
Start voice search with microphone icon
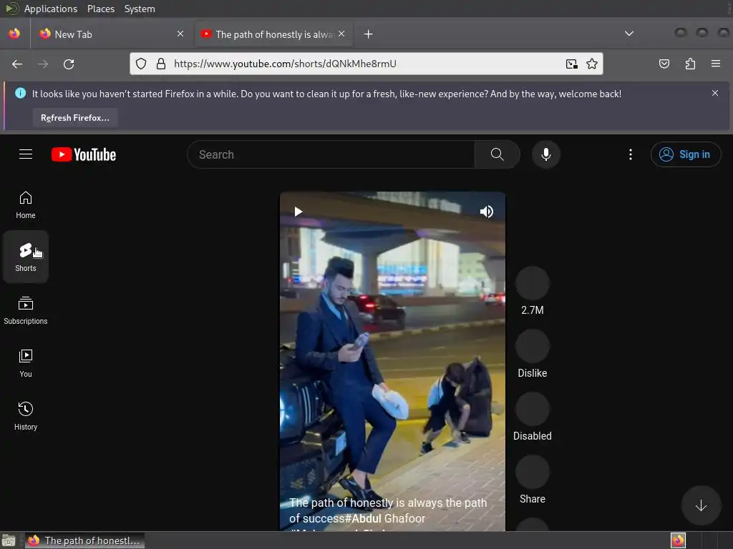[545, 154]
